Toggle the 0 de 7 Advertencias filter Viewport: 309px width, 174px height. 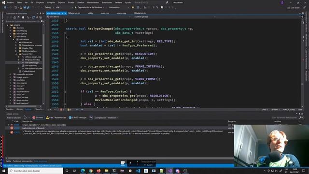click(56, 117)
